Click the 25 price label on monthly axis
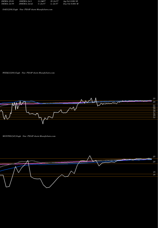This screenshot has width=158, height=228. 154,157
